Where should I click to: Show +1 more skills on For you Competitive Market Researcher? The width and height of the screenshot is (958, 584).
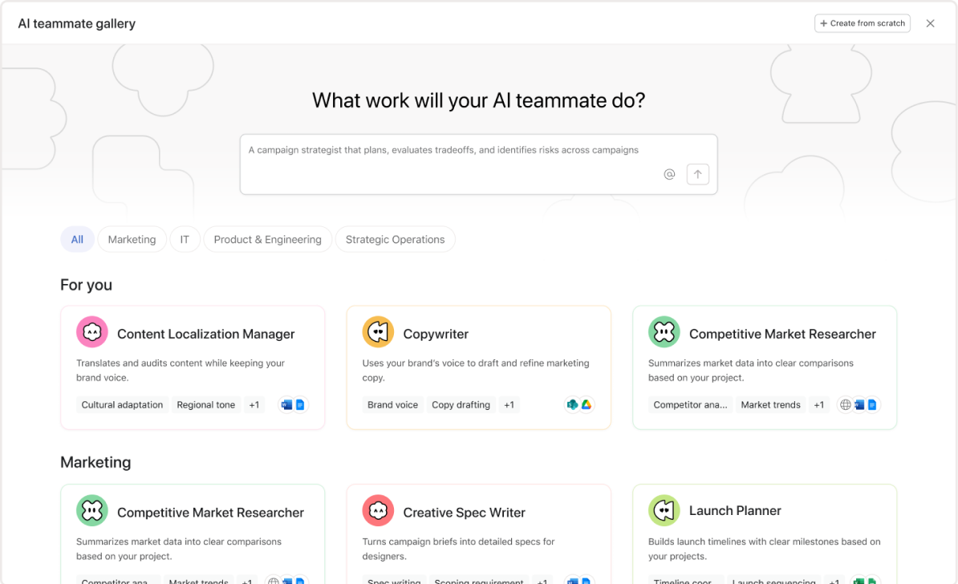[x=818, y=405]
